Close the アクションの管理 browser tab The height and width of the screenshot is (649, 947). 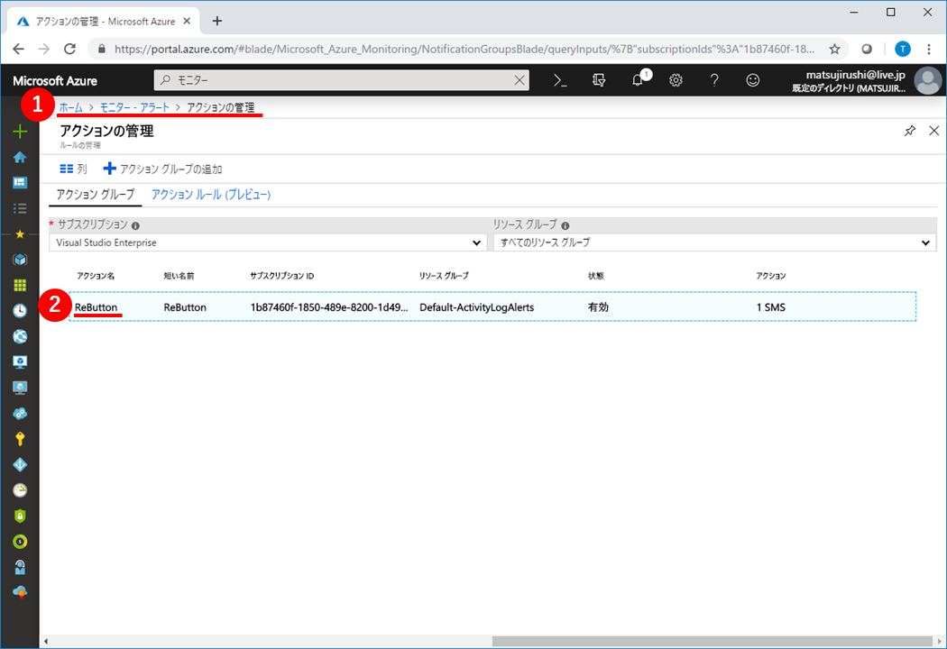[187, 21]
